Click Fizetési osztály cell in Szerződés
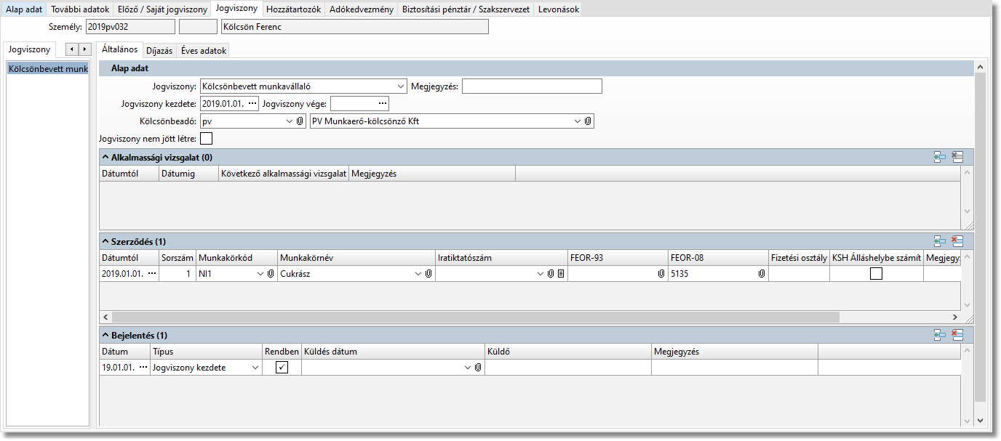This screenshot has height=441, width=1001. click(x=799, y=274)
